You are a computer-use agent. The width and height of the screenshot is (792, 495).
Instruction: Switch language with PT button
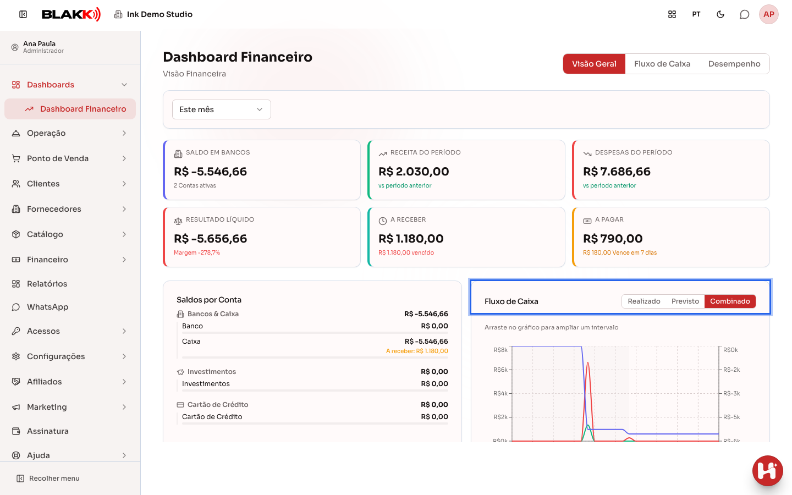696,14
